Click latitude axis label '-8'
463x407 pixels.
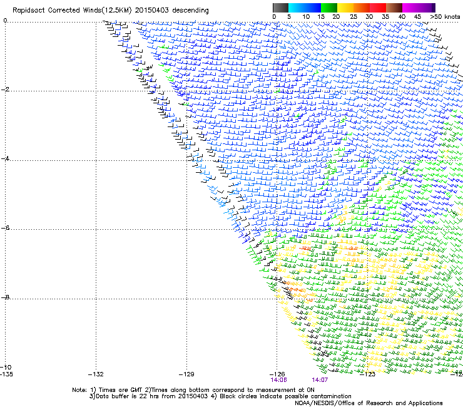(5, 297)
